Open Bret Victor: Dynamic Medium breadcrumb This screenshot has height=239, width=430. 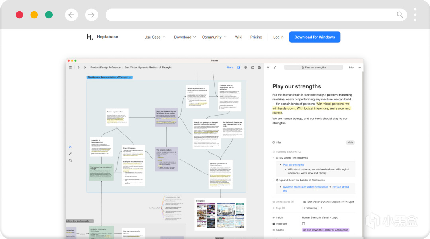(x=148, y=67)
